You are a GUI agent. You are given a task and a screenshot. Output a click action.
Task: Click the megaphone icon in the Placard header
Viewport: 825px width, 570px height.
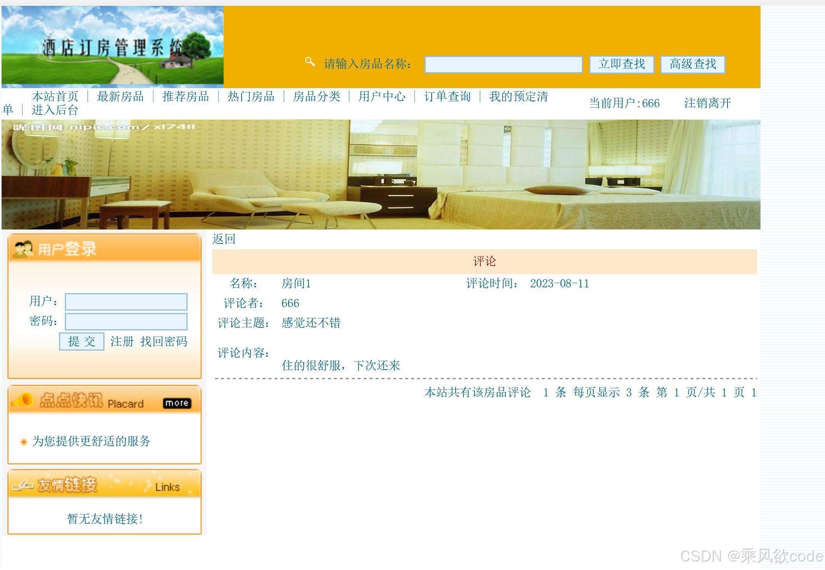coord(23,401)
